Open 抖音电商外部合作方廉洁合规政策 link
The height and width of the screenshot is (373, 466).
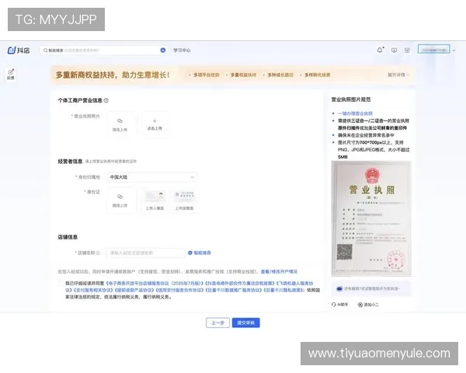coord(240,283)
